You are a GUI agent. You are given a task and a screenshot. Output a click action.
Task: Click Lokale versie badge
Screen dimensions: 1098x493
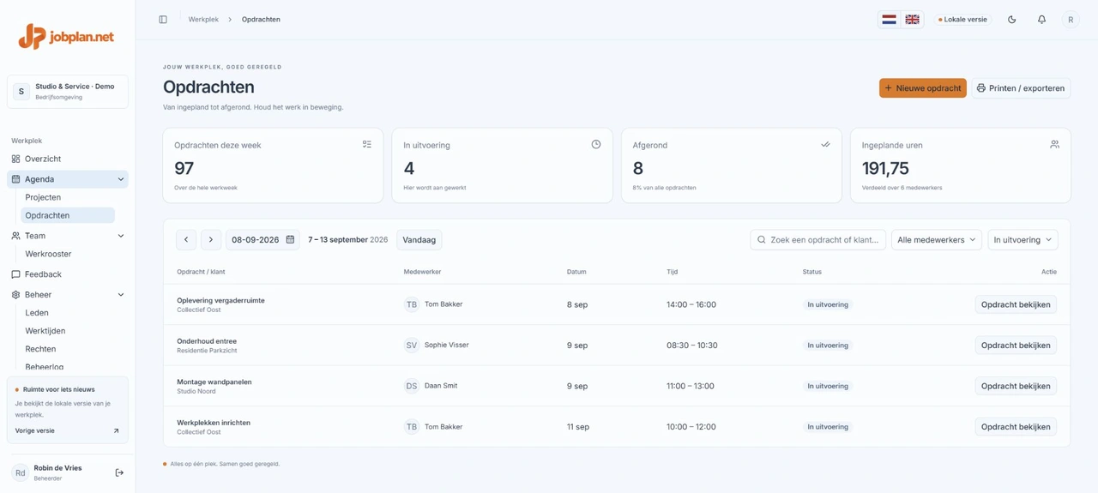(x=962, y=20)
